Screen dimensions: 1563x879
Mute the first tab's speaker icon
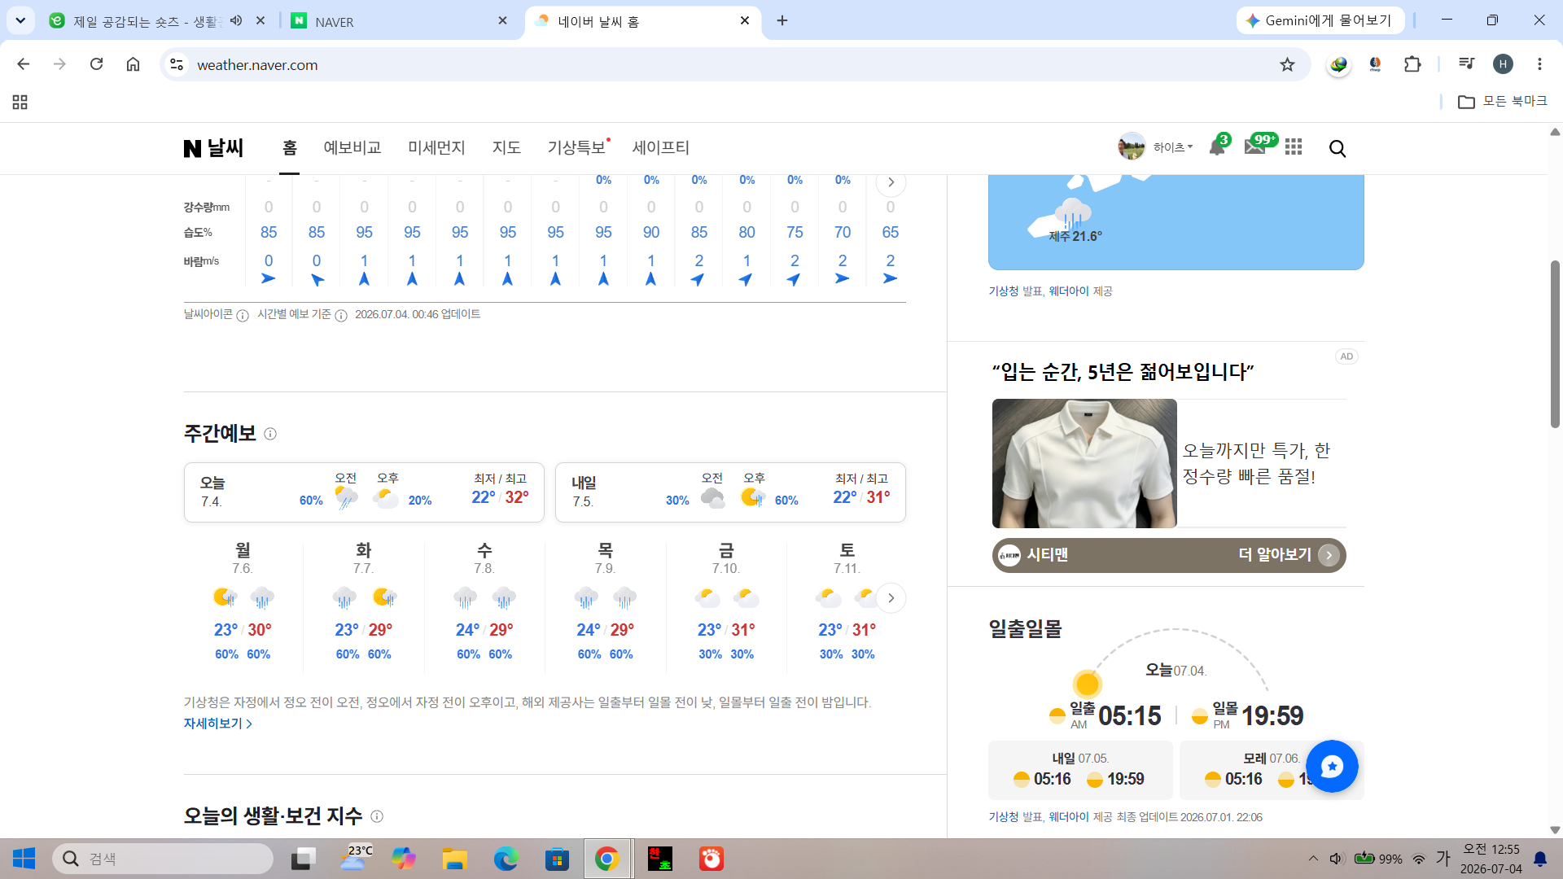[236, 20]
